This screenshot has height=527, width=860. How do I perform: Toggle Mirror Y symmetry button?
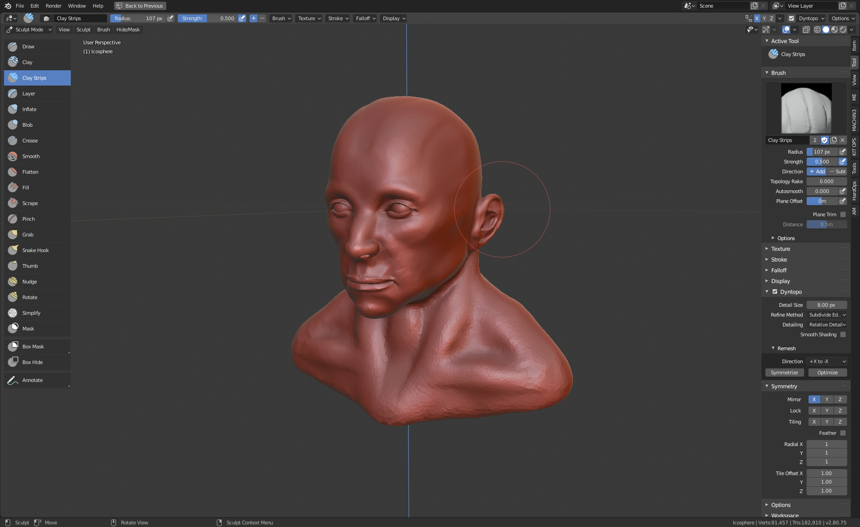(827, 399)
